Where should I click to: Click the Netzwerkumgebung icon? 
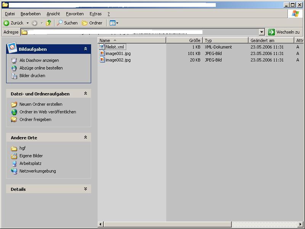point(14,171)
